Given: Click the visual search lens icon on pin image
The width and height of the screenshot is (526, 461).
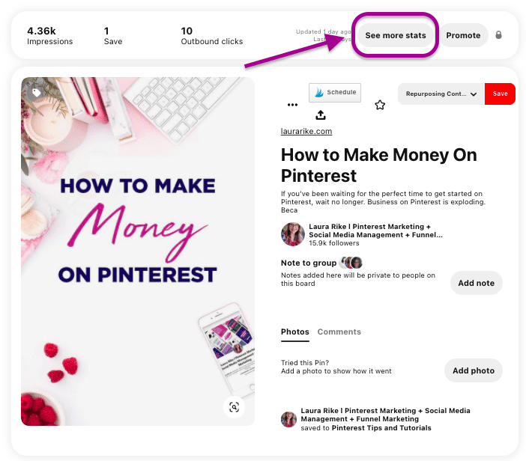Looking at the screenshot, I should [234, 407].
